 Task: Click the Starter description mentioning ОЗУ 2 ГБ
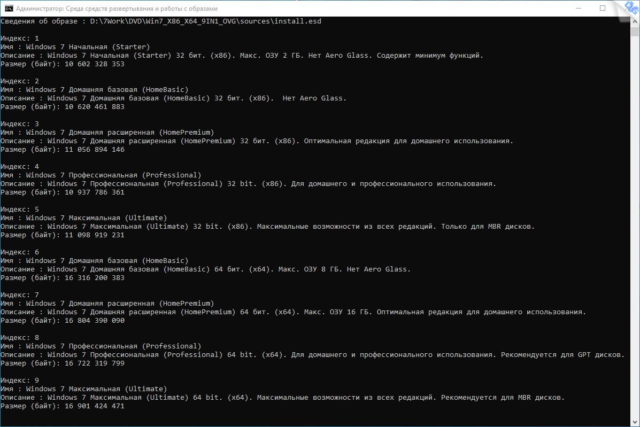pos(242,56)
